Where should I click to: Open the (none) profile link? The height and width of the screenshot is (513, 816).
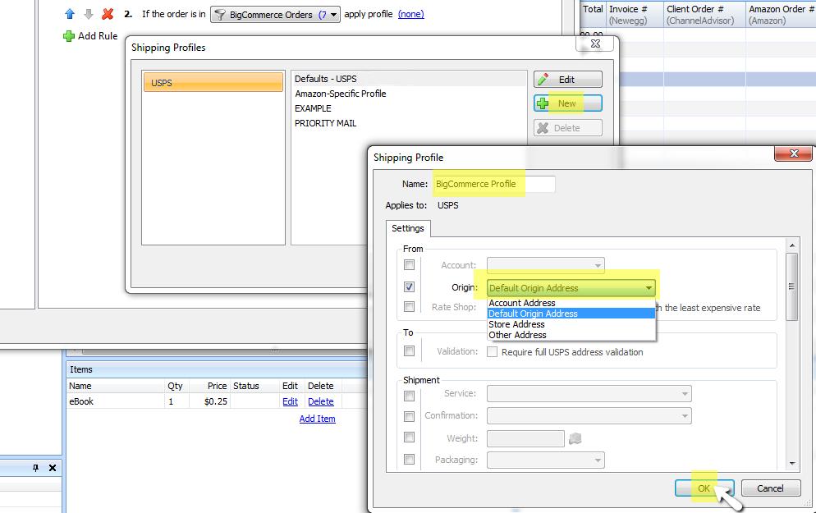click(411, 14)
